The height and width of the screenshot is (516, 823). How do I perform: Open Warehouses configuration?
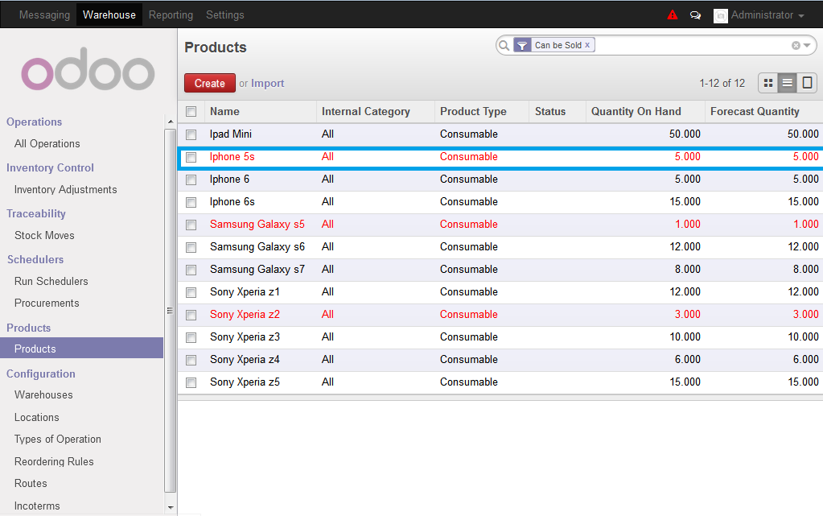coord(43,394)
